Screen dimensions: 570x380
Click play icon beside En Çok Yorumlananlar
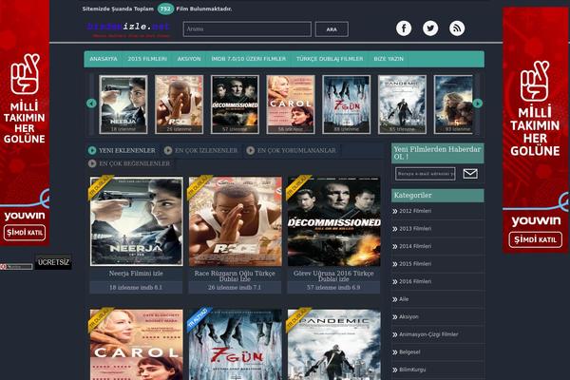point(251,150)
